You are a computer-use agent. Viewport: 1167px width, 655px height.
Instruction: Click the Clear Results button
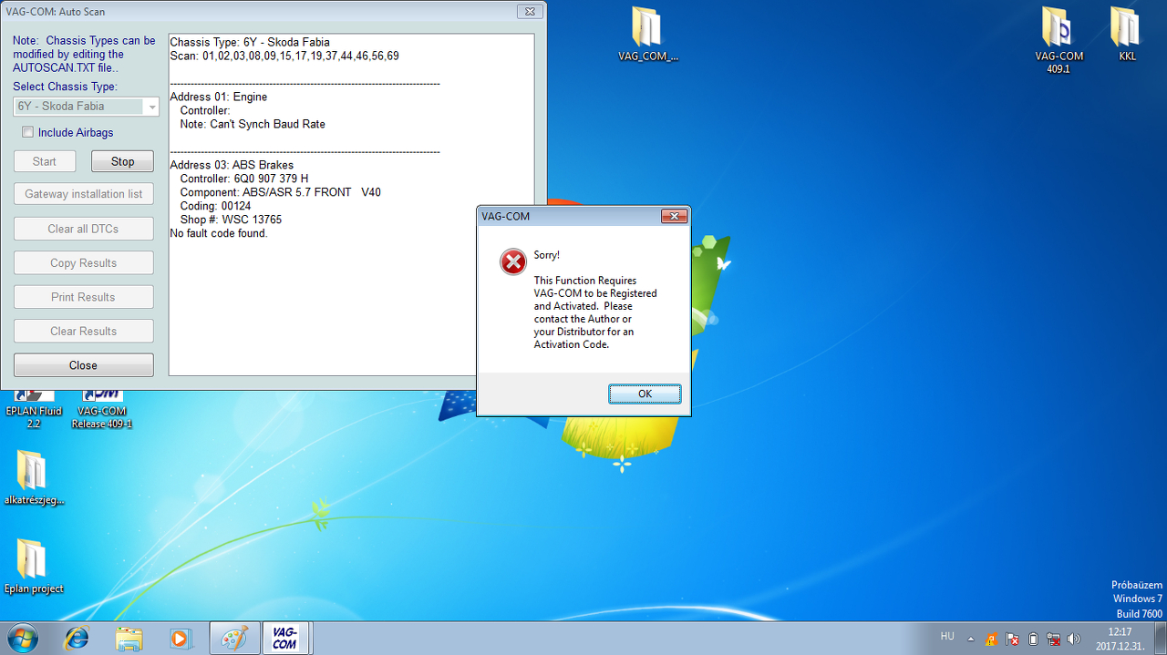84,332
